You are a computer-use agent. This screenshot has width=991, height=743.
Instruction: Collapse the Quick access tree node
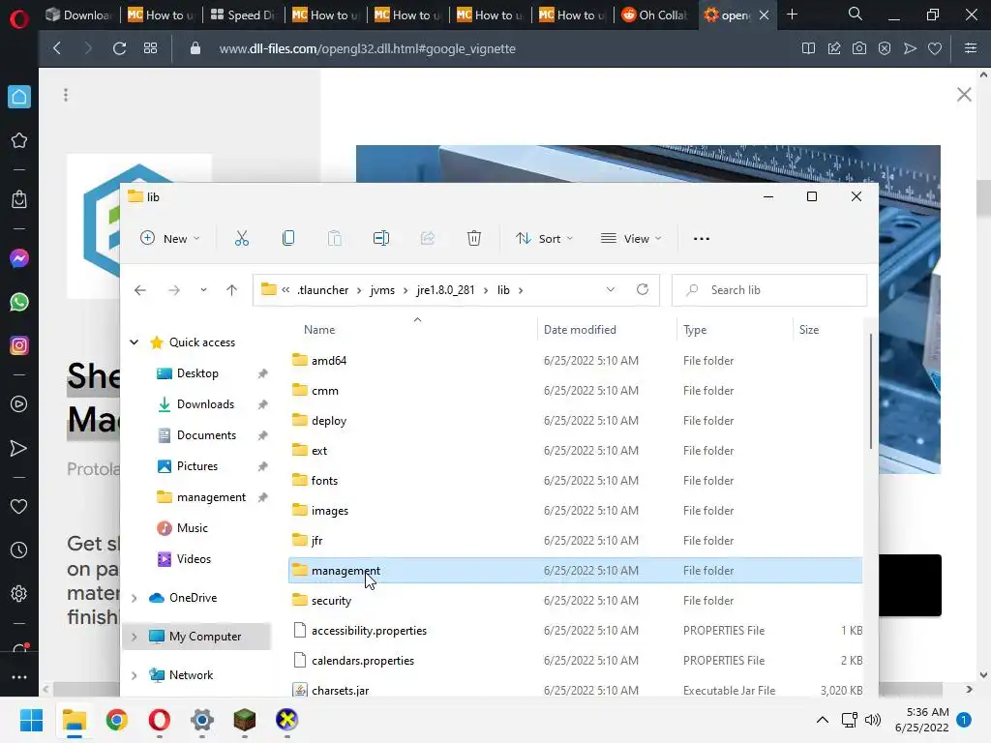(134, 342)
